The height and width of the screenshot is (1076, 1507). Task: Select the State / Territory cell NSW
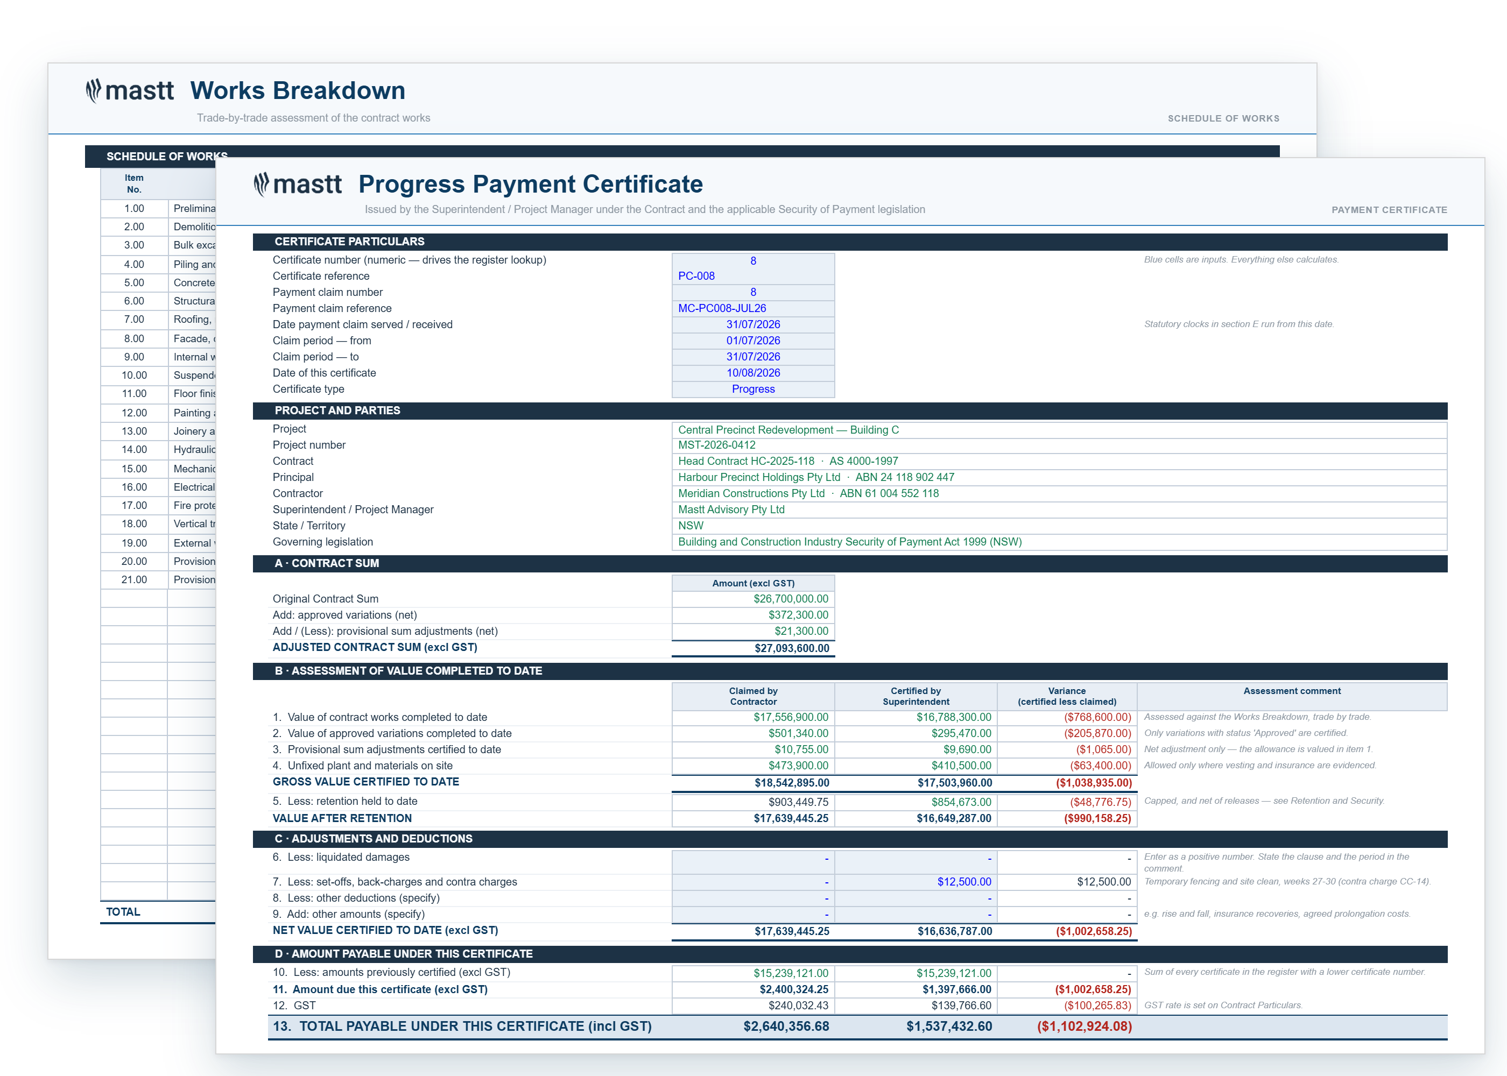[1059, 526]
